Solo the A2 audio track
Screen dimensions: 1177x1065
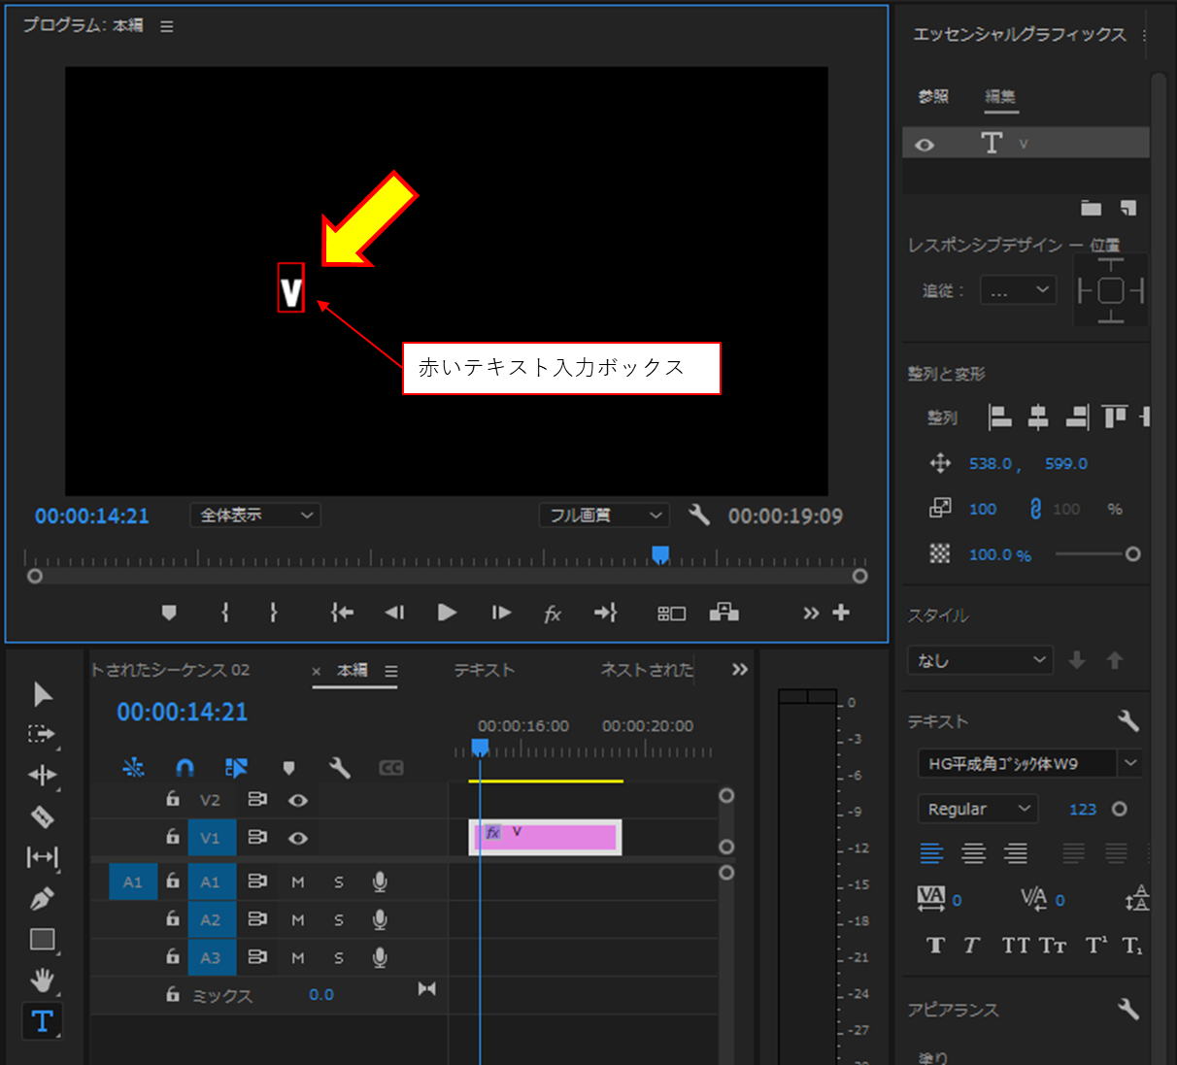pyautogui.click(x=338, y=919)
